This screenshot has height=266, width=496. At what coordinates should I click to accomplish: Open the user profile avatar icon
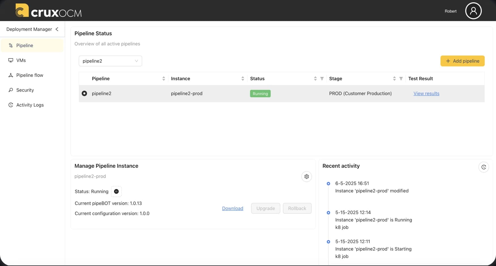473,11
